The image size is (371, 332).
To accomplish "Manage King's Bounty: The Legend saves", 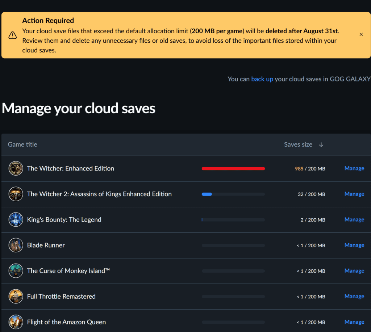I will [x=354, y=219].
